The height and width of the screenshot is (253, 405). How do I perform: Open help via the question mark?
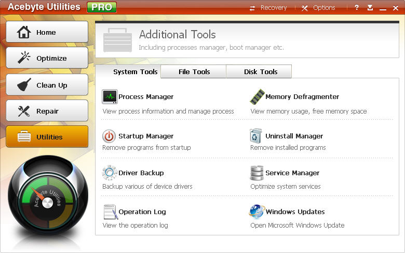point(357,7)
